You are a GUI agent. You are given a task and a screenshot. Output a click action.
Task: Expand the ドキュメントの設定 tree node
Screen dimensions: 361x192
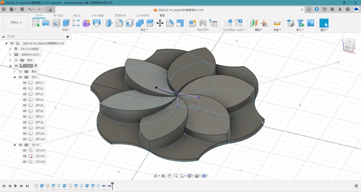click(x=10, y=49)
